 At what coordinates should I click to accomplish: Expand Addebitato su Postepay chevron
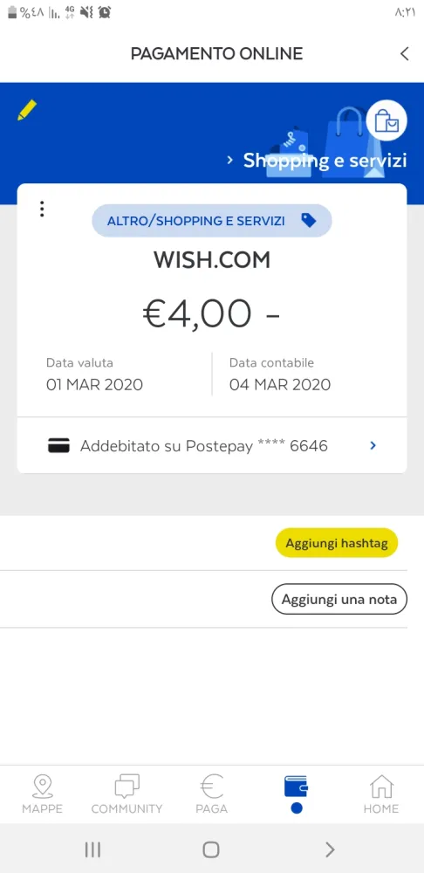[373, 445]
